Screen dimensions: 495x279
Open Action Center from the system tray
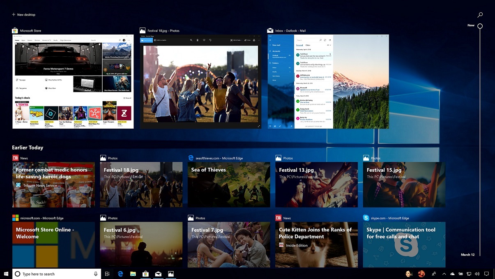pos(487,274)
